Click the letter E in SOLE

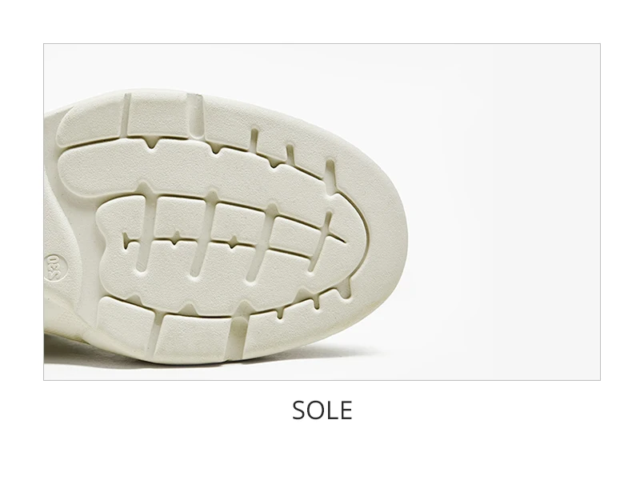pos(346,410)
